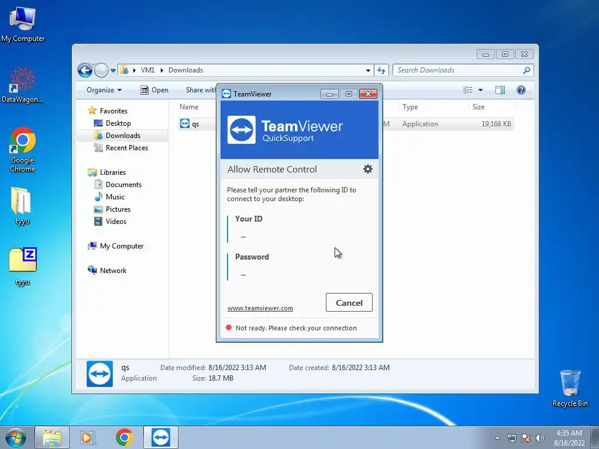599x449 pixels.
Task: Change view icon in Explorer
Action: click(x=467, y=90)
